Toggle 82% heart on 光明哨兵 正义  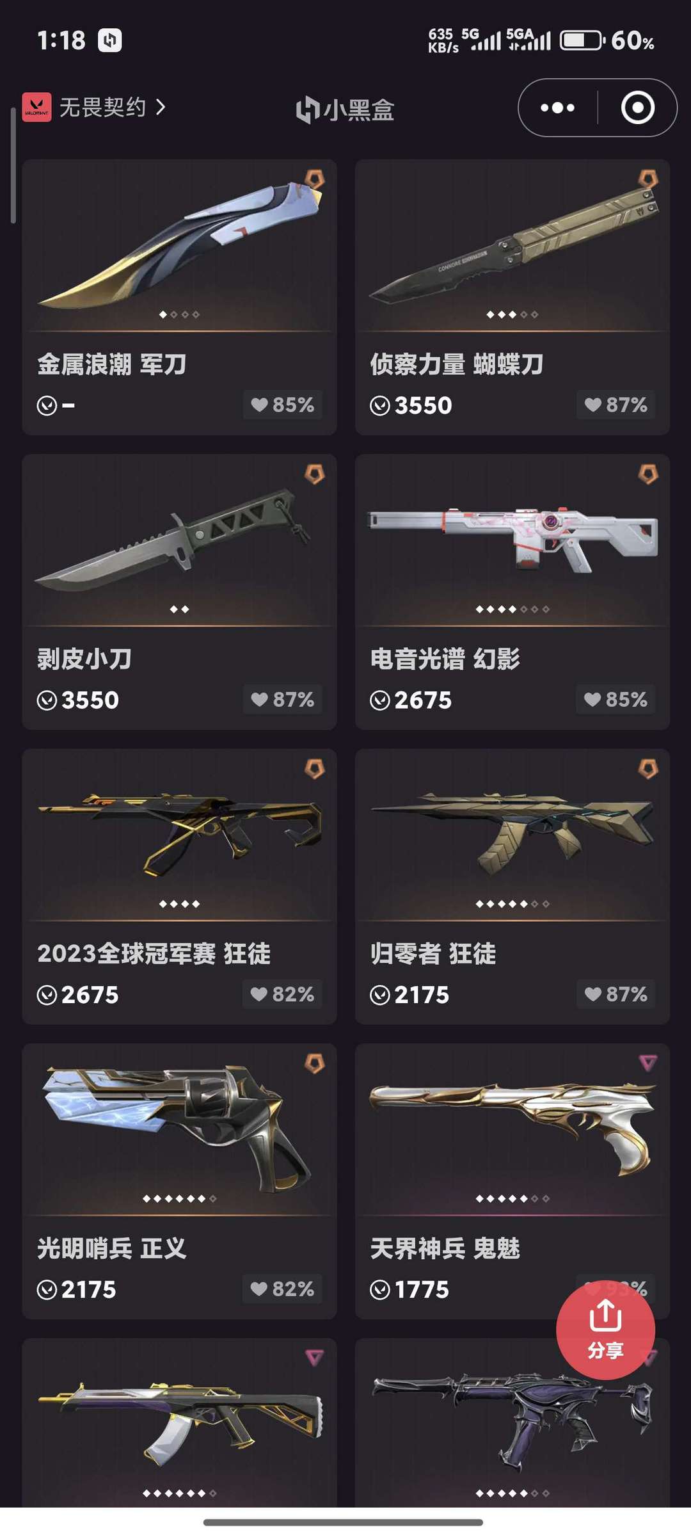tap(282, 1289)
